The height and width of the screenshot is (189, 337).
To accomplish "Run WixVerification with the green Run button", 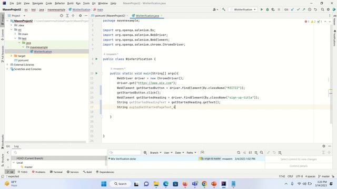I will [x=262, y=9].
